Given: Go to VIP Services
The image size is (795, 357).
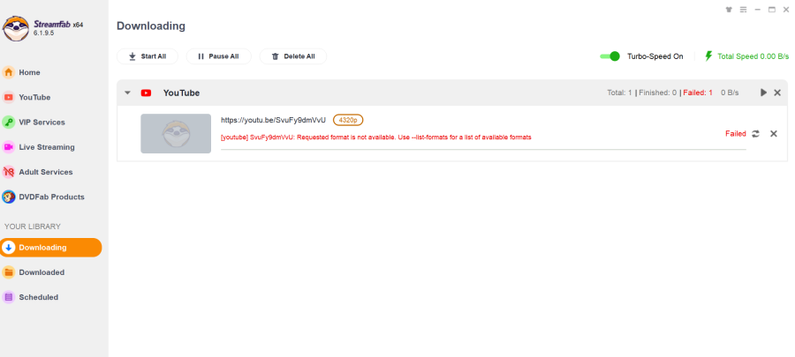Looking at the screenshot, I should (x=42, y=122).
